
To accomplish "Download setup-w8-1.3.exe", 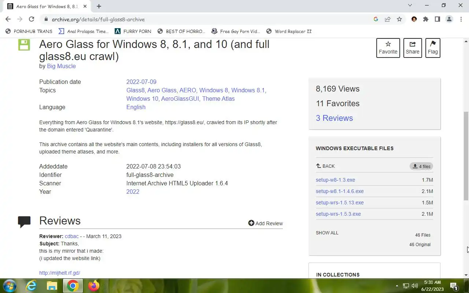I will click(335, 180).
